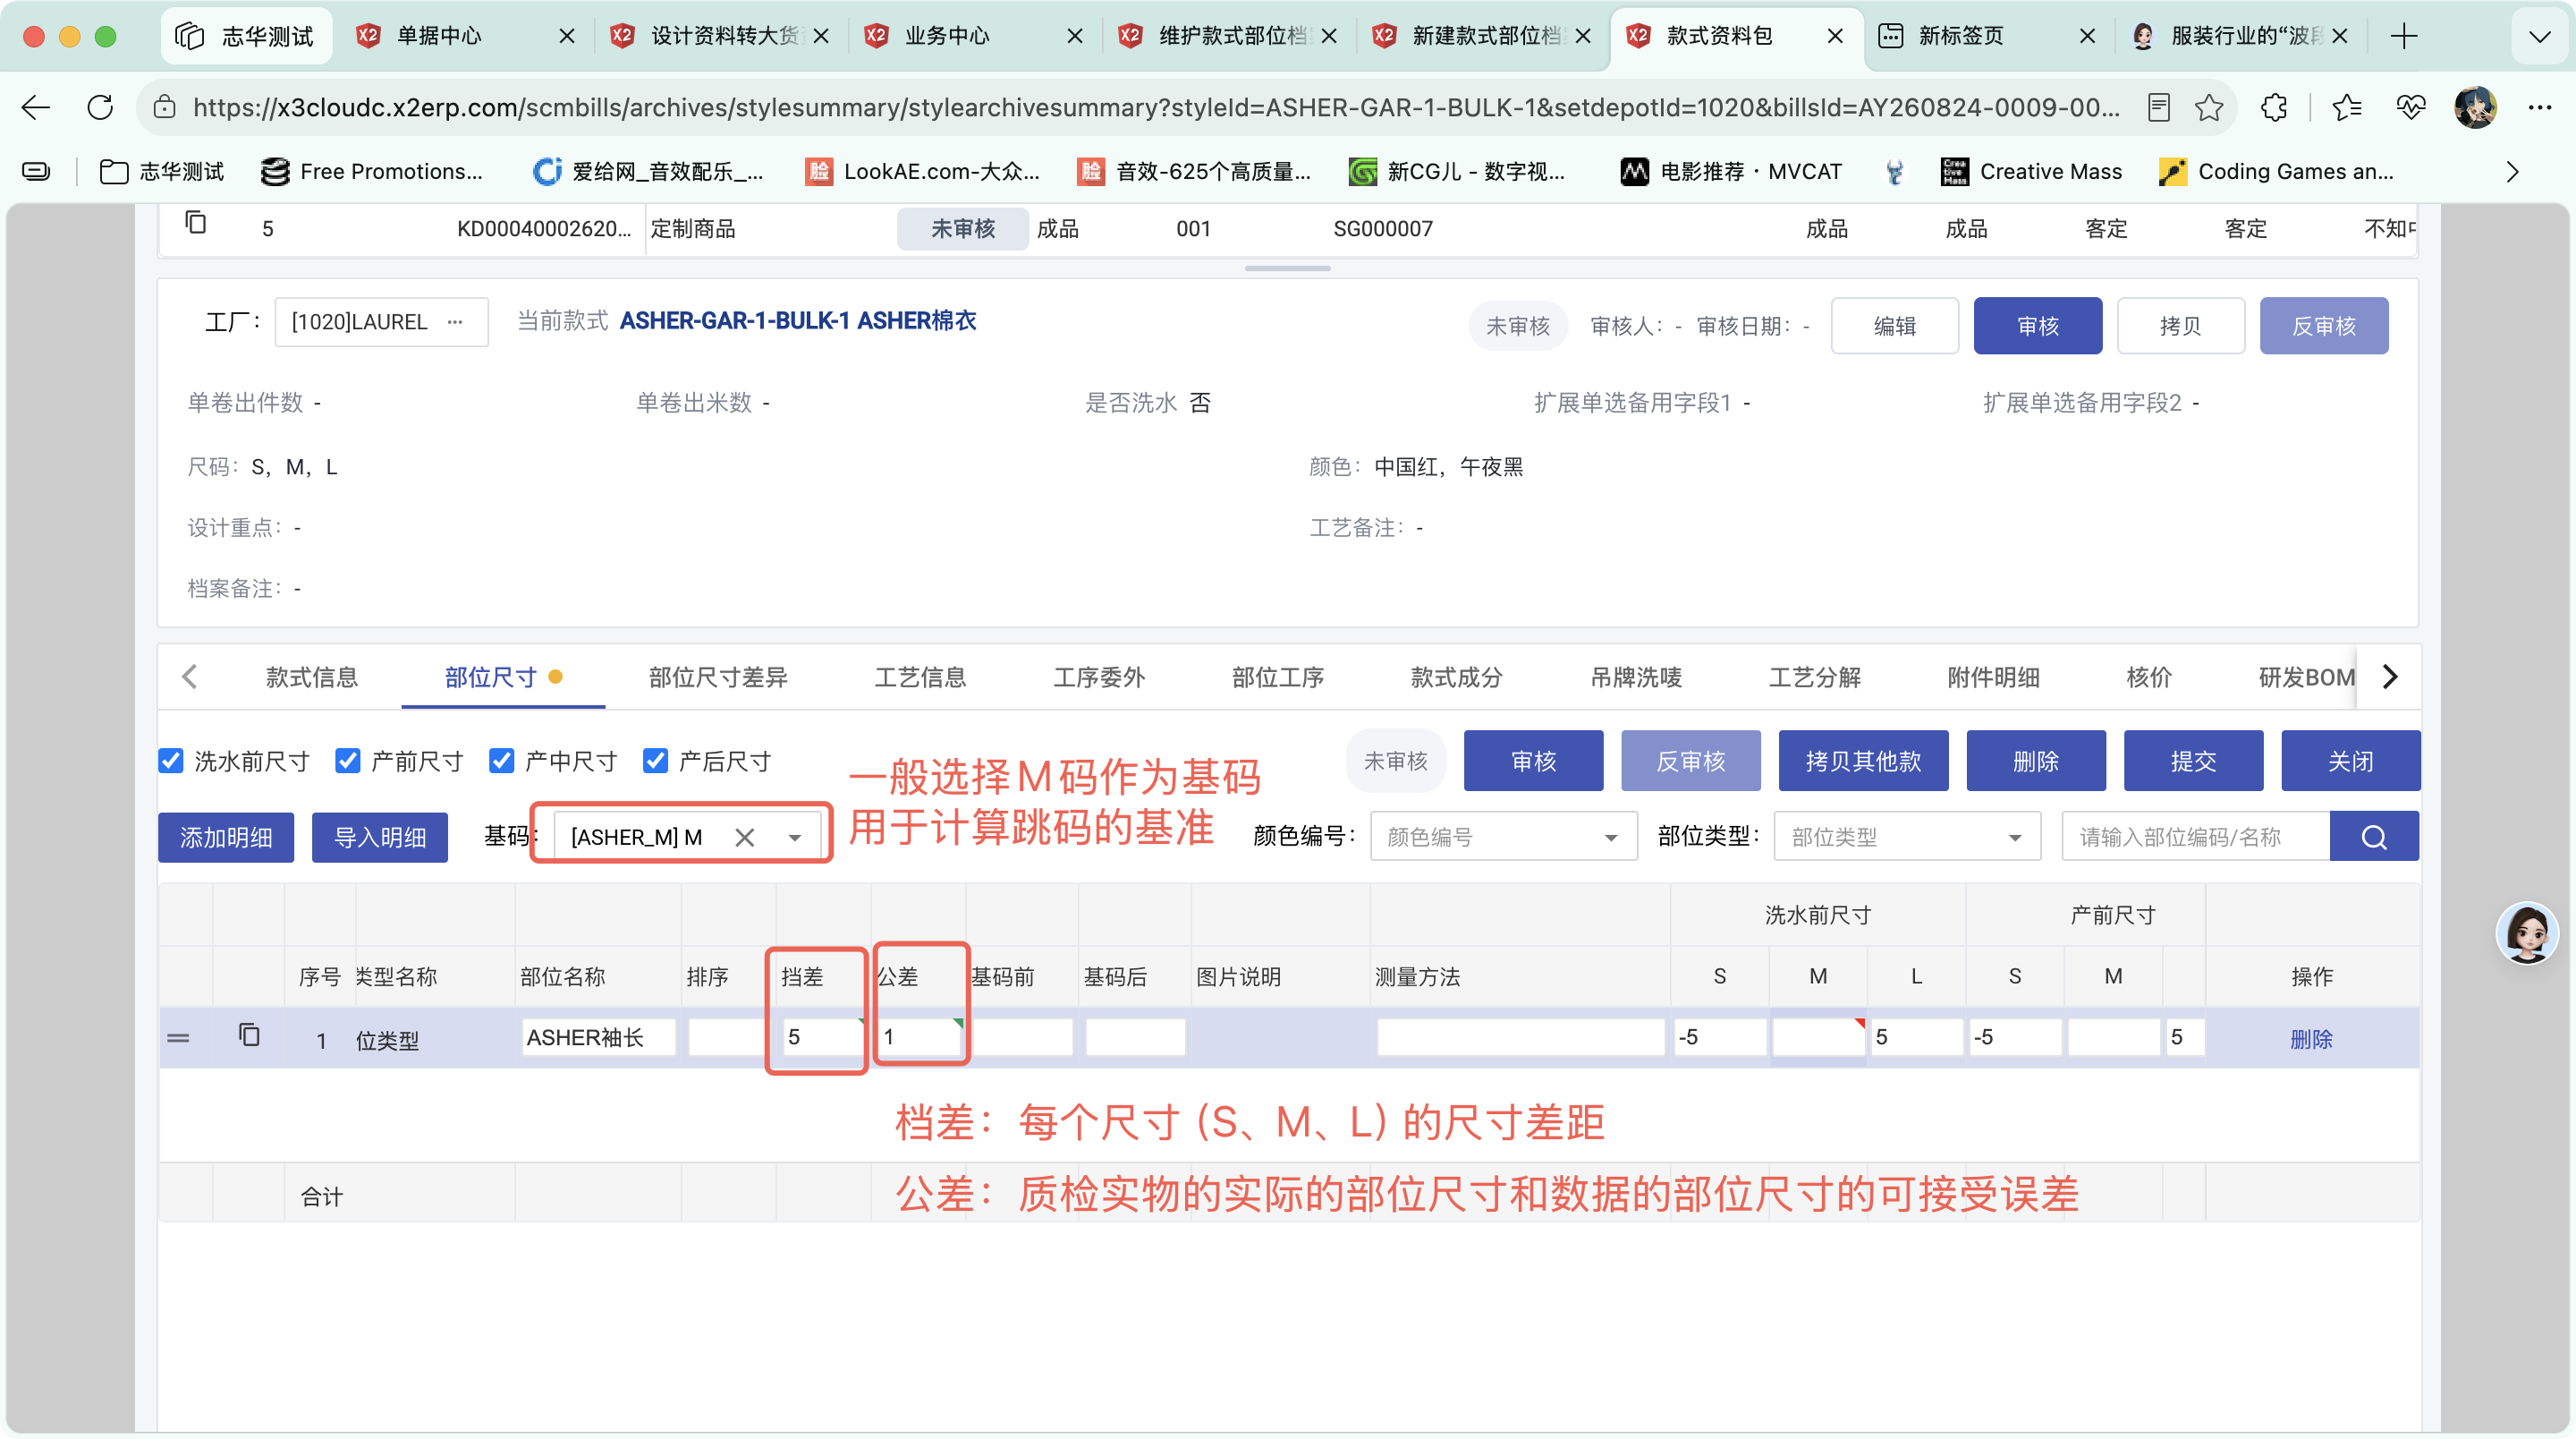Open the favorites list icon
Screen dimensions: 2576x1439
tap(2346, 107)
